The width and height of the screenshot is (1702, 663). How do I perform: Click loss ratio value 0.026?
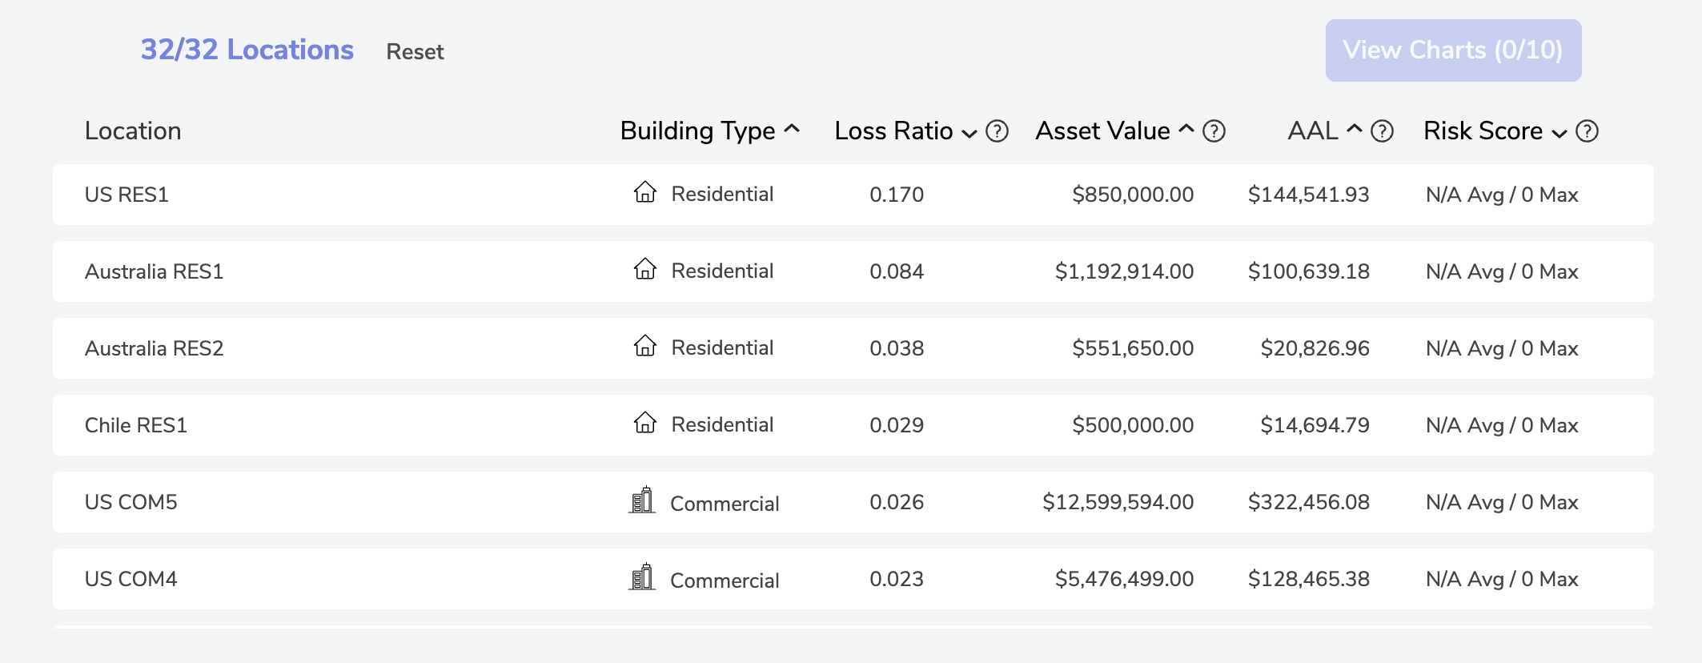tap(897, 502)
